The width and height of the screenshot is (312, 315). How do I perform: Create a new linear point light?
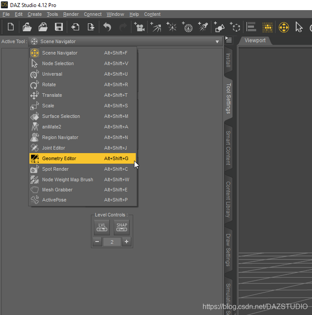187,27
